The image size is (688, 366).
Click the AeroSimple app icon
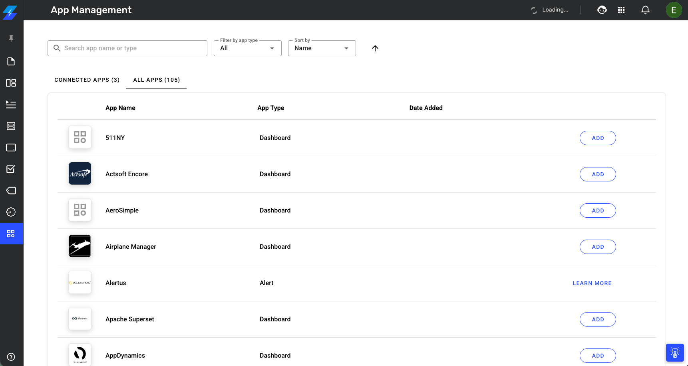[80, 210]
